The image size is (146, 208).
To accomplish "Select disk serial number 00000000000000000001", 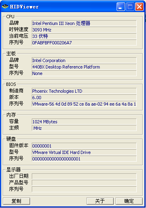I will [84, 159].
